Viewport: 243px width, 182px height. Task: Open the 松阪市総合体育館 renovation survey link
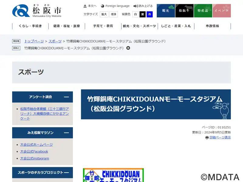(44, 113)
